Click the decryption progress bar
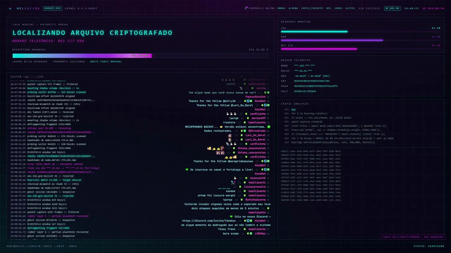This screenshot has height=253, width=451. point(140,56)
